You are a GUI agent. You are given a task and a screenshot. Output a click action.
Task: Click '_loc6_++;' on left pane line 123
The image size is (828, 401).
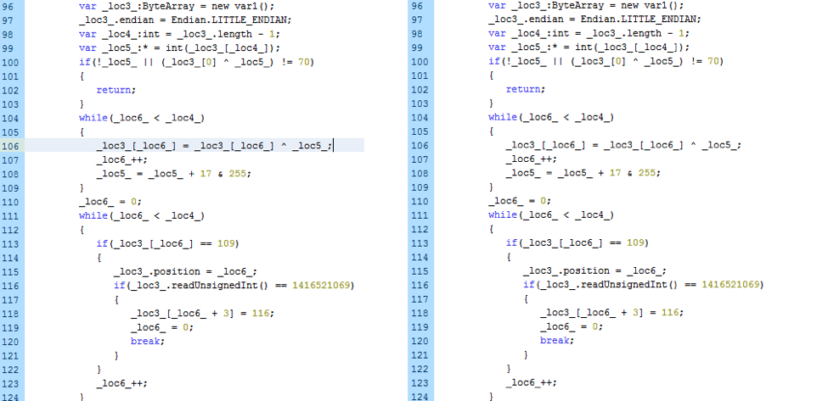(121, 383)
